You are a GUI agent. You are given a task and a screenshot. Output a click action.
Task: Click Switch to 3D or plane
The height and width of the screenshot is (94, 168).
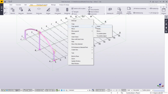(x=78, y=8)
